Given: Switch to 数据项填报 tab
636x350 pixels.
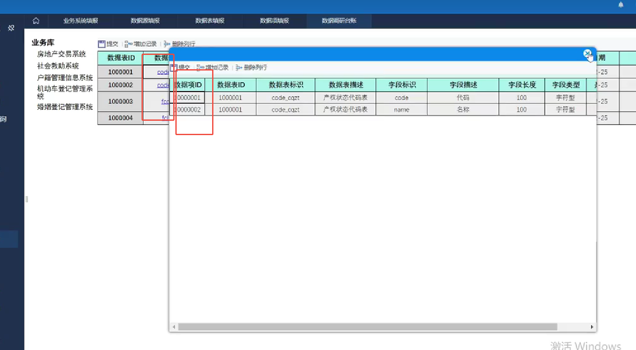Looking at the screenshot, I should click(x=275, y=21).
